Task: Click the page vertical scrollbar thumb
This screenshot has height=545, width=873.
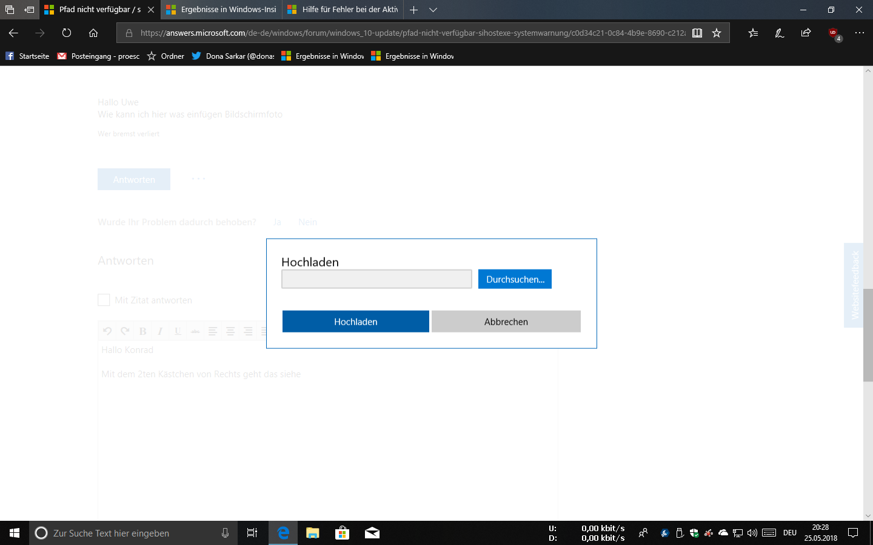Action: click(868, 335)
